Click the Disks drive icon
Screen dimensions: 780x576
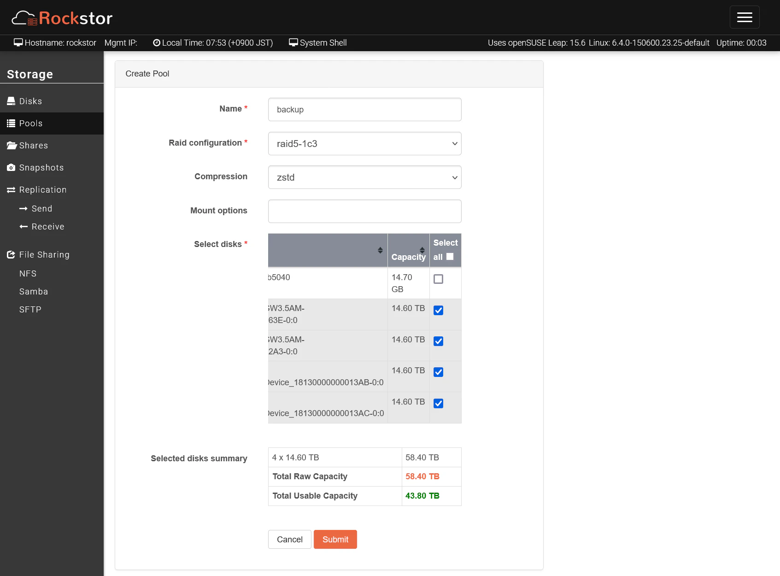tap(11, 101)
